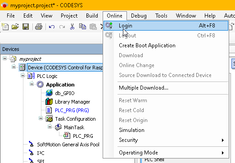235x163 pixels.
Task: Open the View menu
Action: 46,16
